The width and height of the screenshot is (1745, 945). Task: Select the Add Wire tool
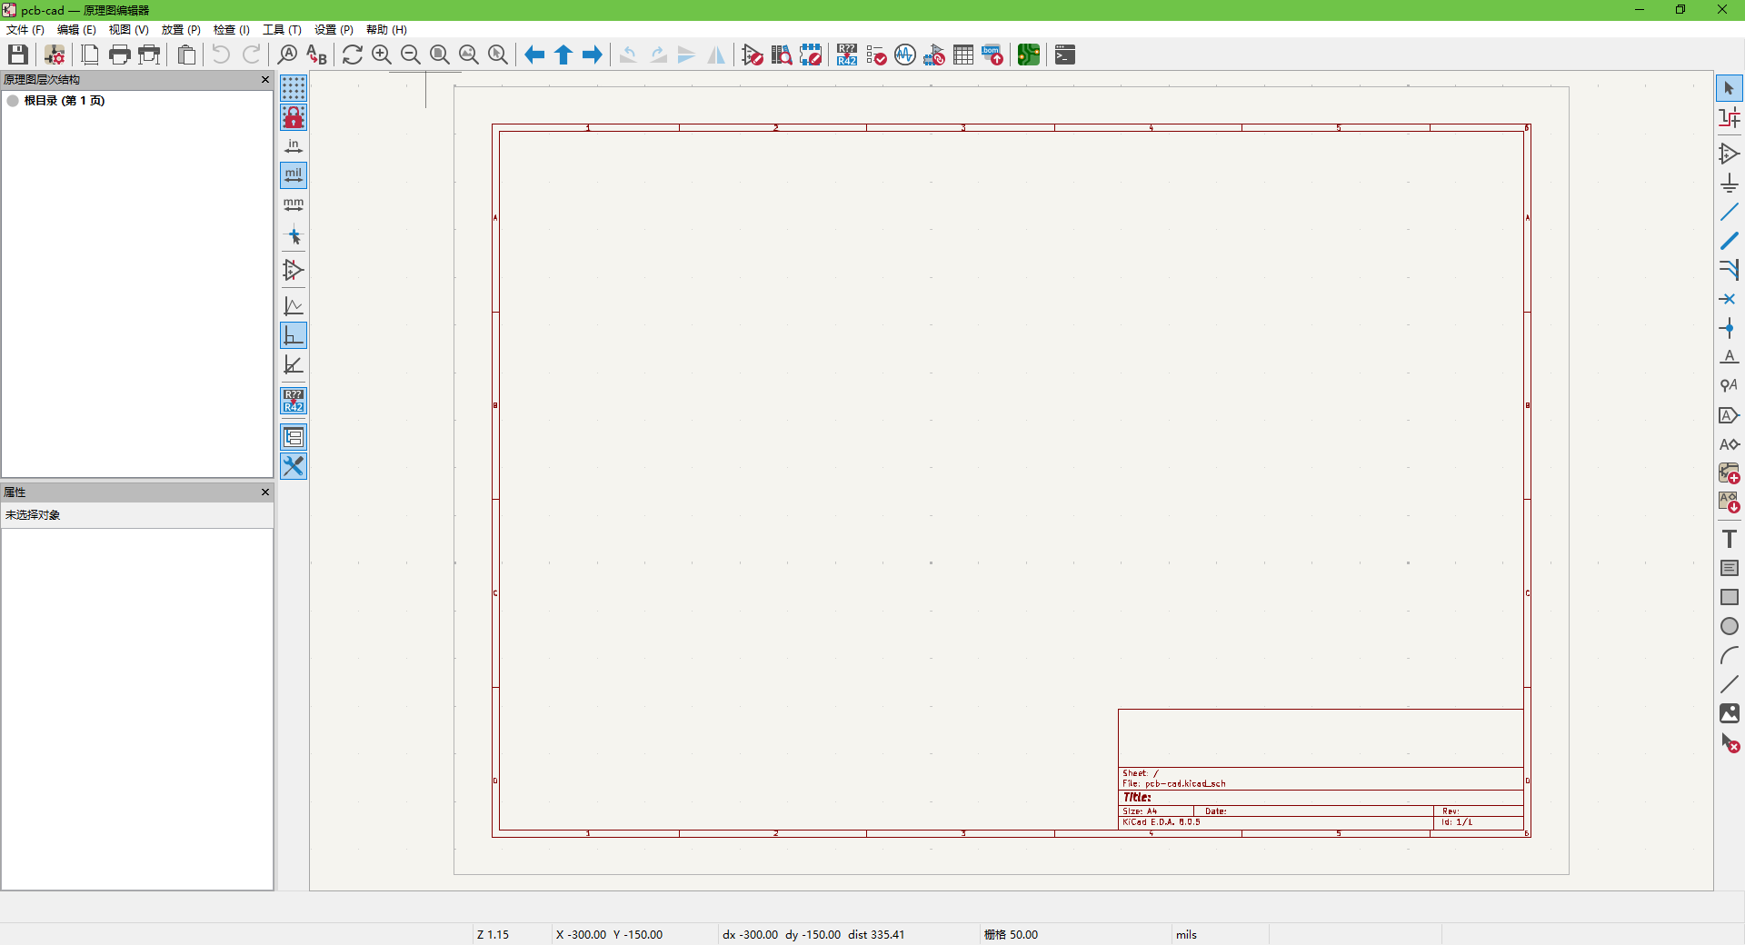(1729, 213)
